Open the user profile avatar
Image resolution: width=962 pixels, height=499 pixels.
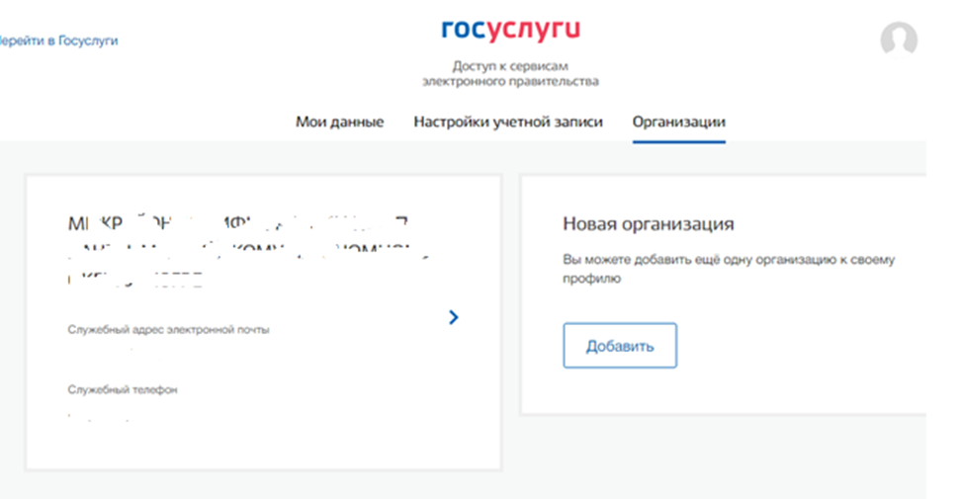(899, 40)
